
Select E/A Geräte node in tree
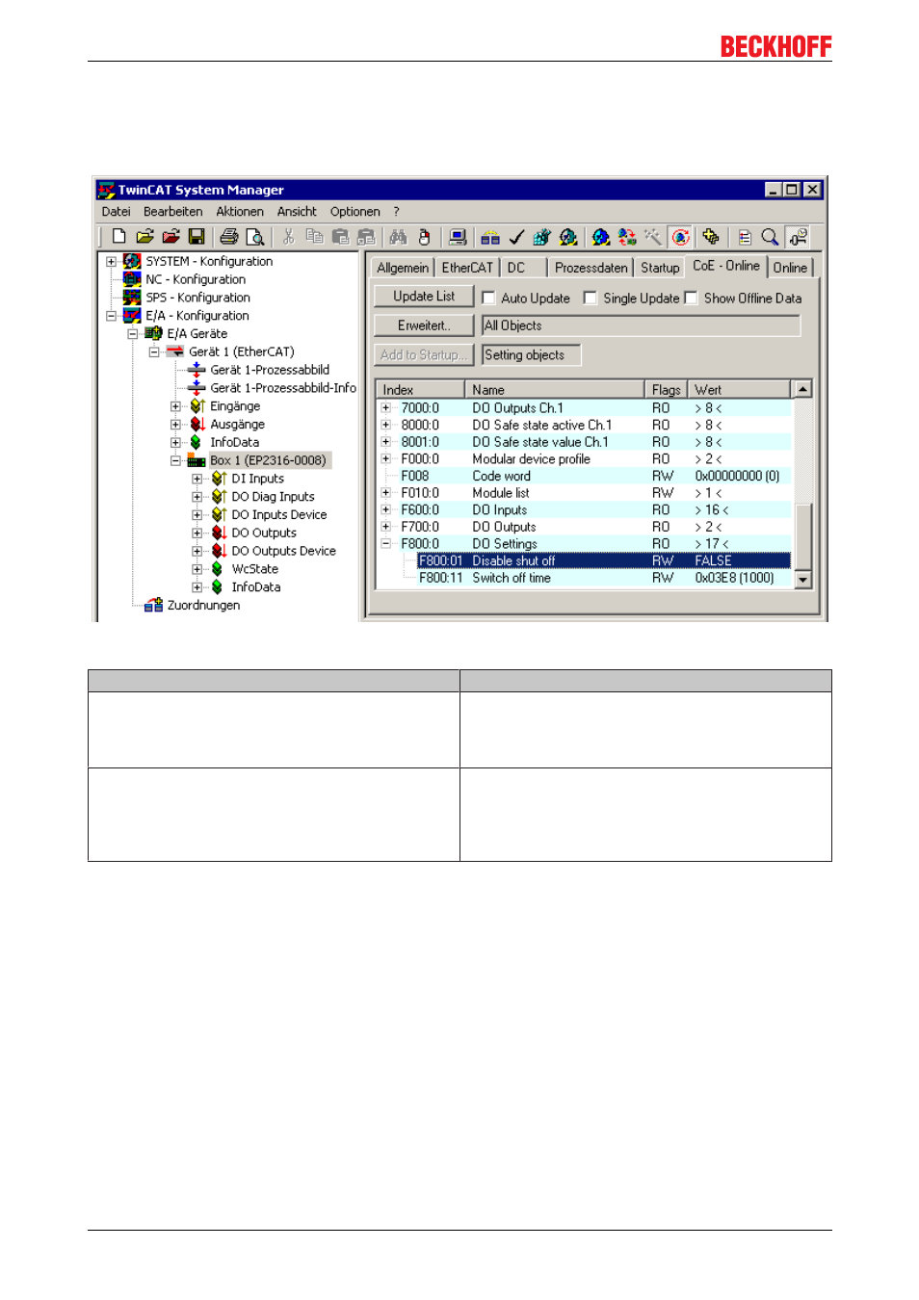(x=197, y=333)
